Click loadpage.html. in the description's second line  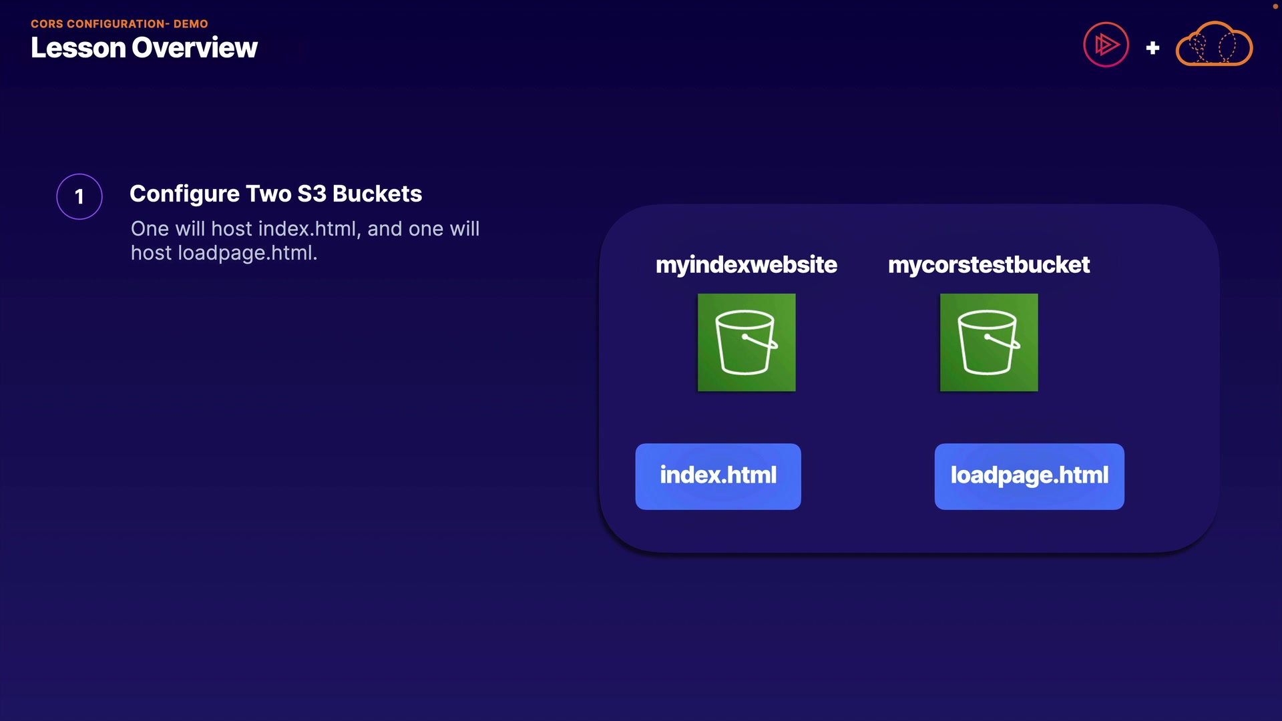[x=247, y=253]
